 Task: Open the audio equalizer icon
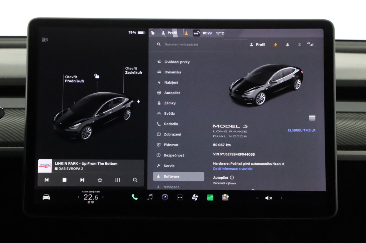pyautogui.click(x=118, y=180)
